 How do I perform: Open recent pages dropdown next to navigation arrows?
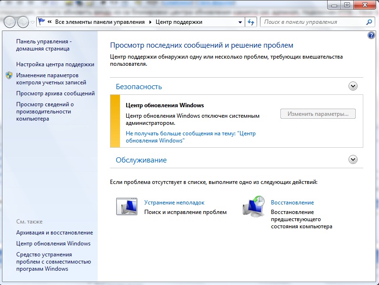[32, 22]
